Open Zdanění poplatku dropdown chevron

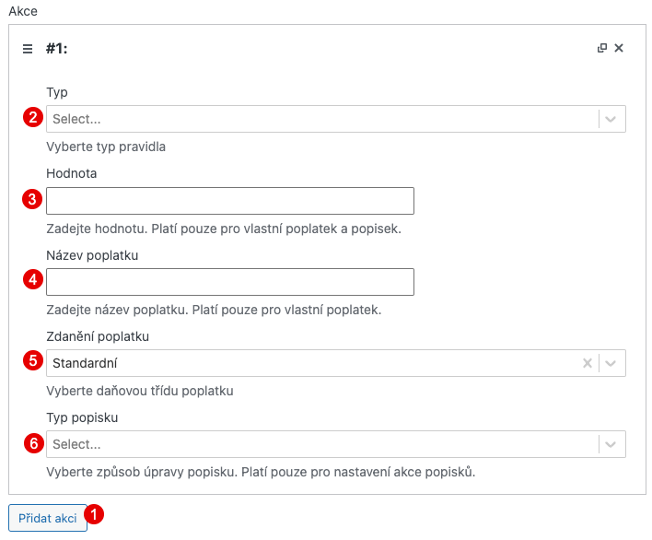click(x=611, y=363)
